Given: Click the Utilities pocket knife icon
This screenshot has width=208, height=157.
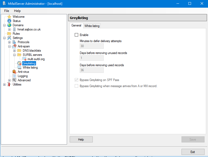Looking at the screenshot, I should tap(9, 84).
